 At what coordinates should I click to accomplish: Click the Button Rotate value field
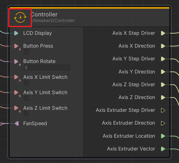(x=47, y=68)
